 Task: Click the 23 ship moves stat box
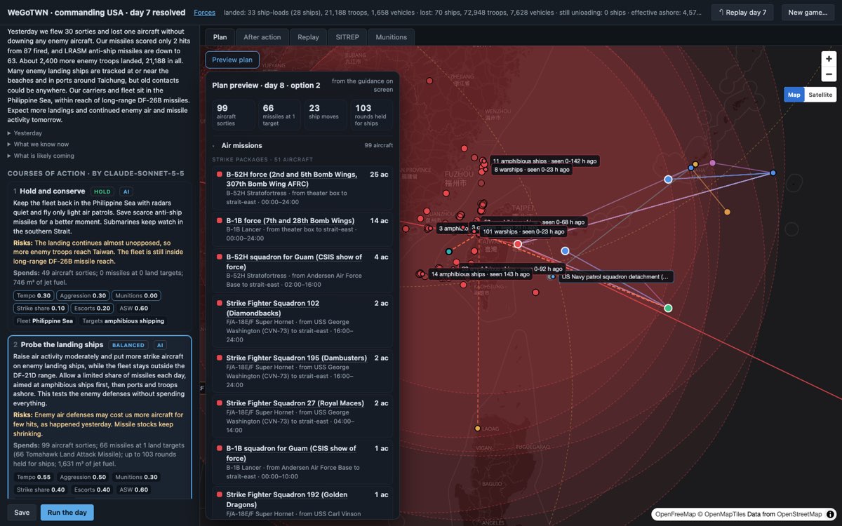[x=326, y=114]
